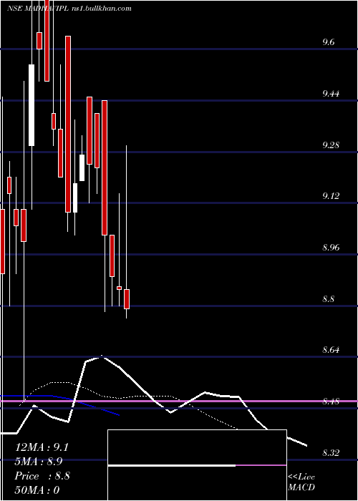Click the tall white candlestick near the top
Screen dimensions: 358x501
point(32,105)
